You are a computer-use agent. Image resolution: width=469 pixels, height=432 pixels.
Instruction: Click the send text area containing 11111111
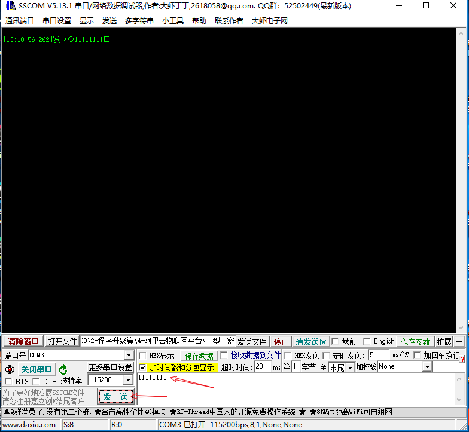click(x=297, y=388)
